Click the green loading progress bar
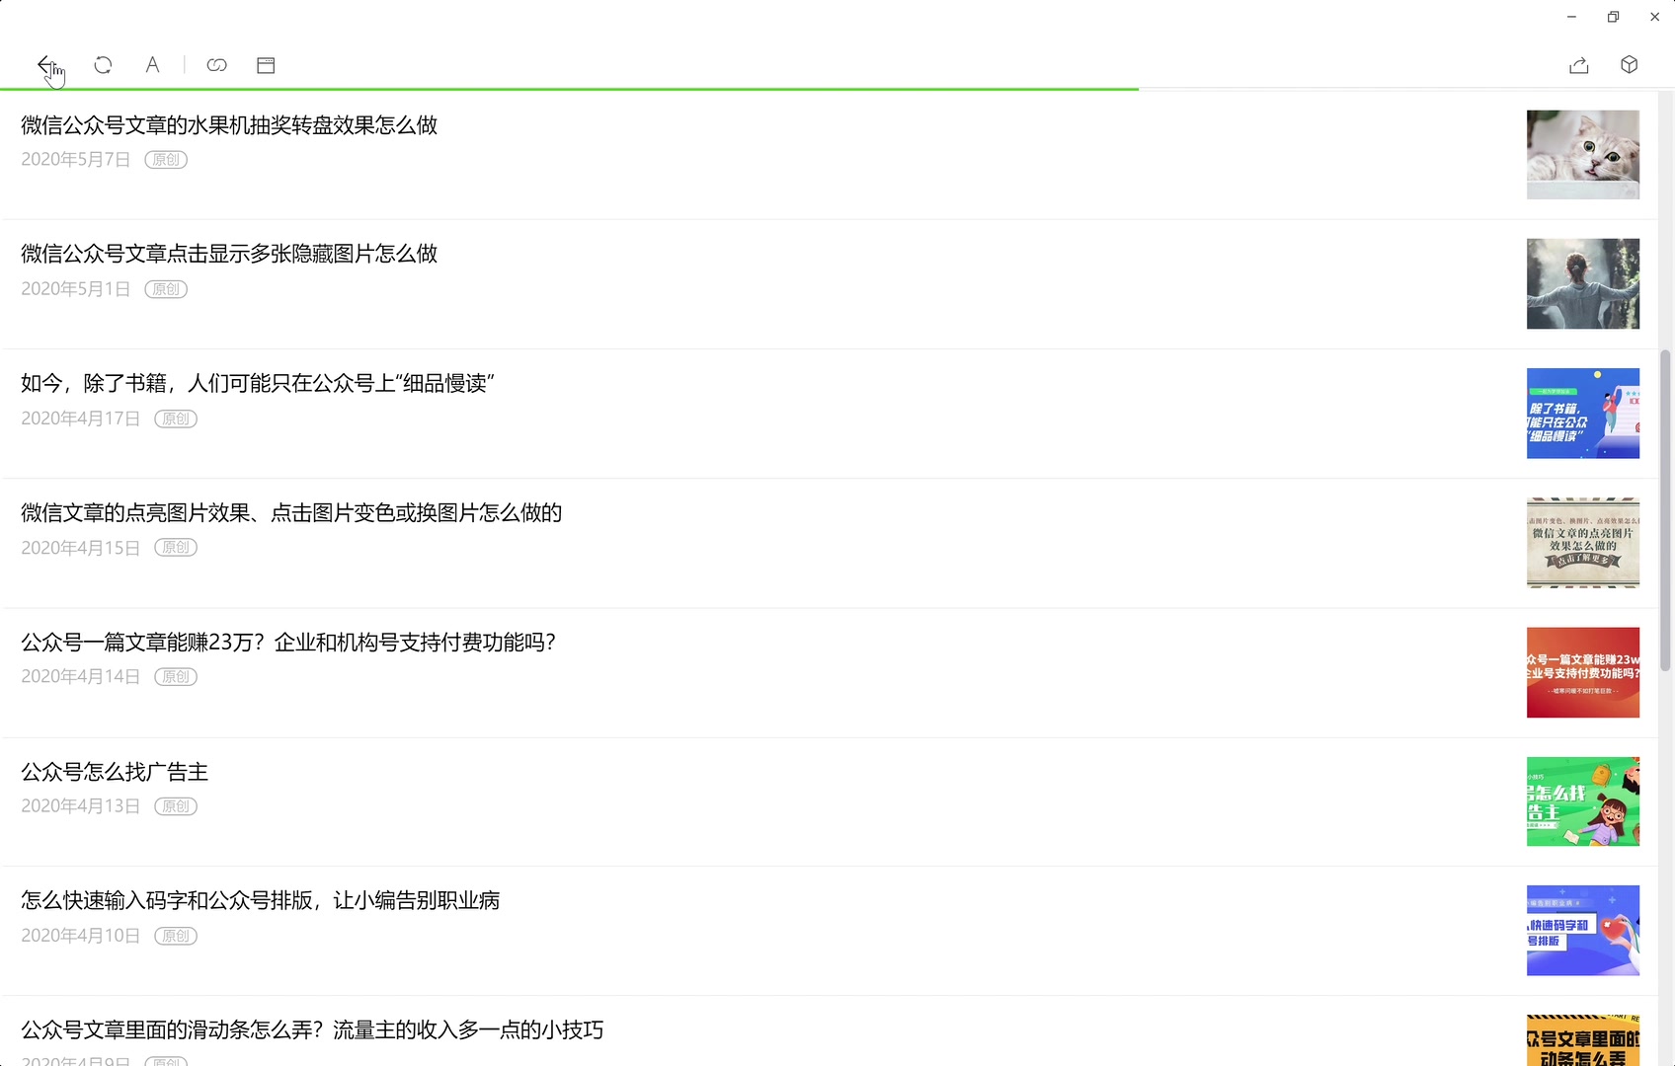1675x1066 pixels. point(569,88)
